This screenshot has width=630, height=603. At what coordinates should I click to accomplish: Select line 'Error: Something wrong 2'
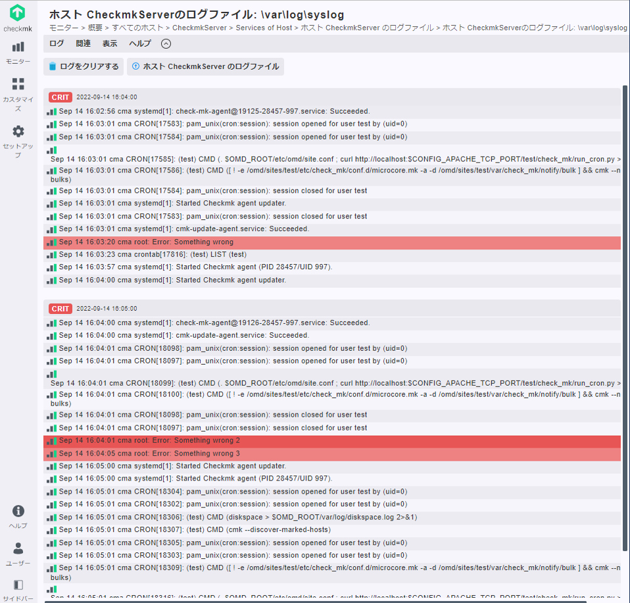[332, 441]
